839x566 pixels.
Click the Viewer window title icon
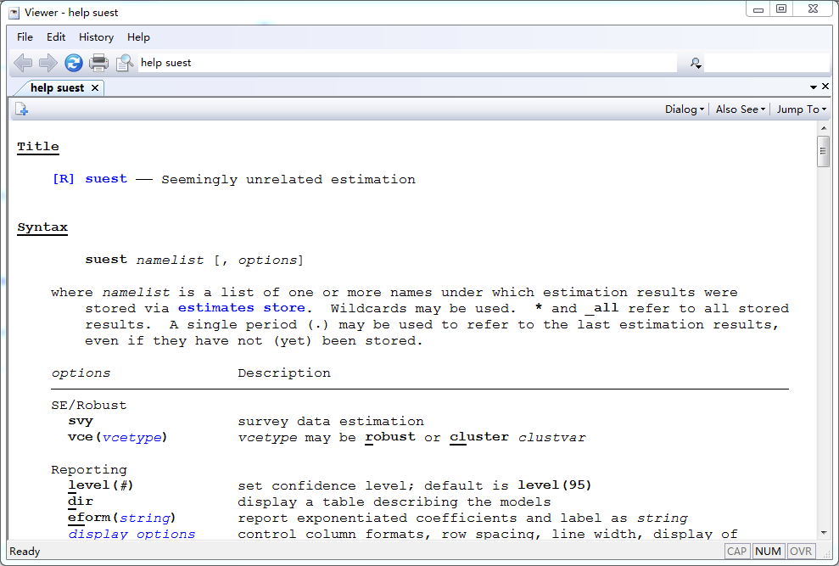click(14, 13)
